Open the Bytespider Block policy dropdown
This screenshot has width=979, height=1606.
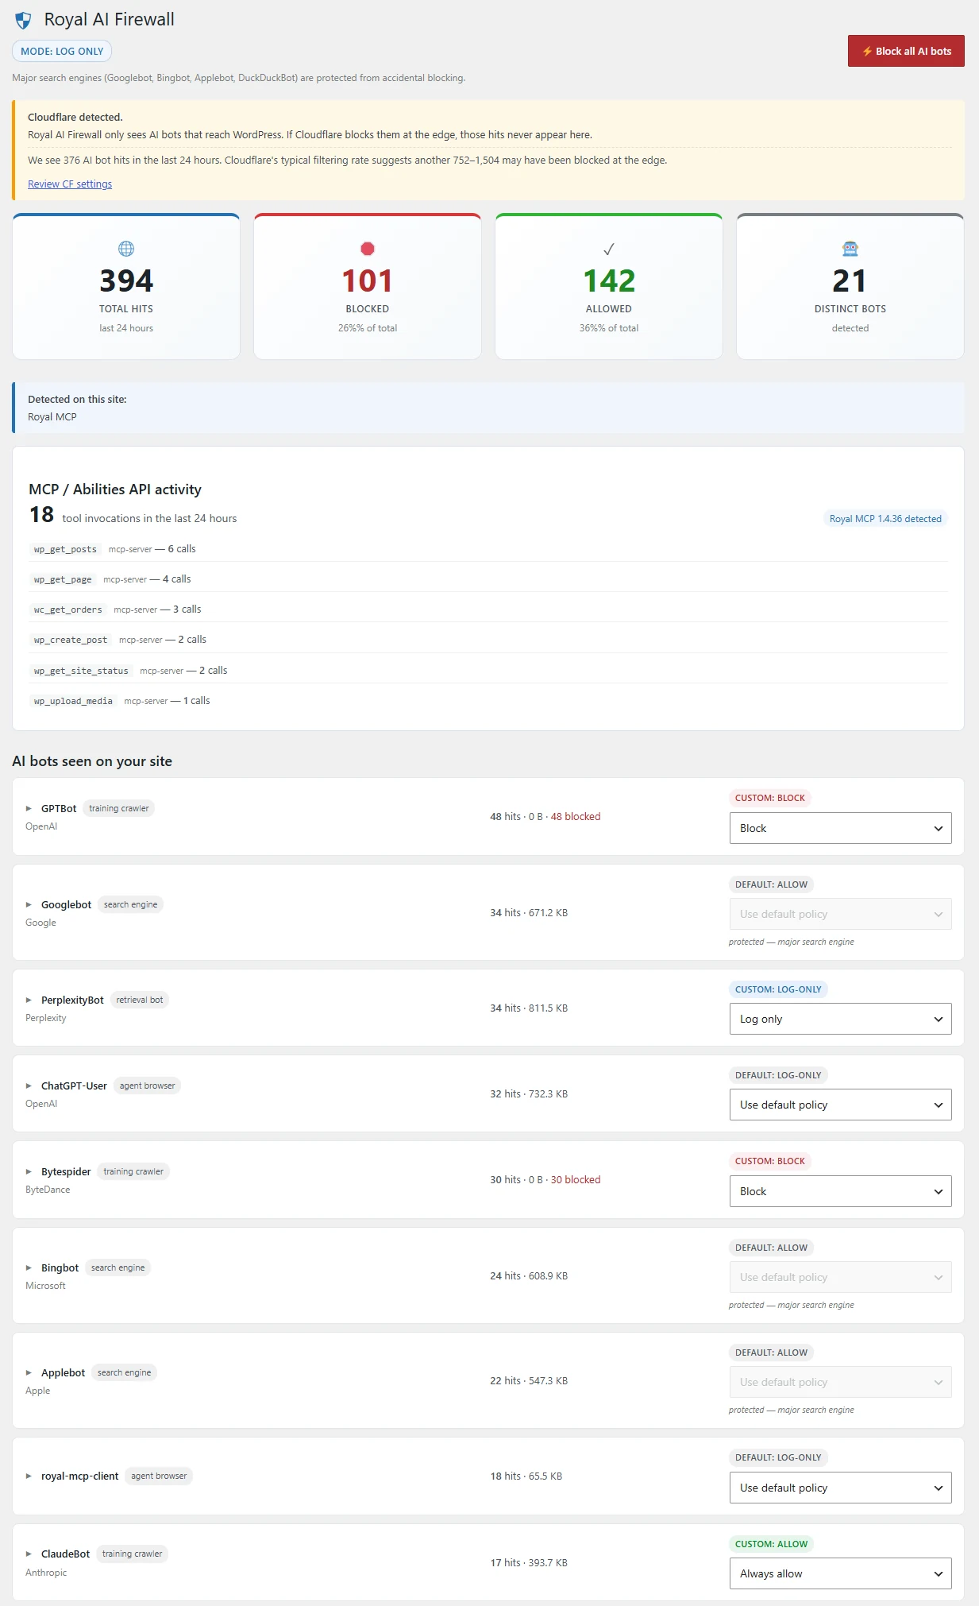pyautogui.click(x=840, y=1191)
